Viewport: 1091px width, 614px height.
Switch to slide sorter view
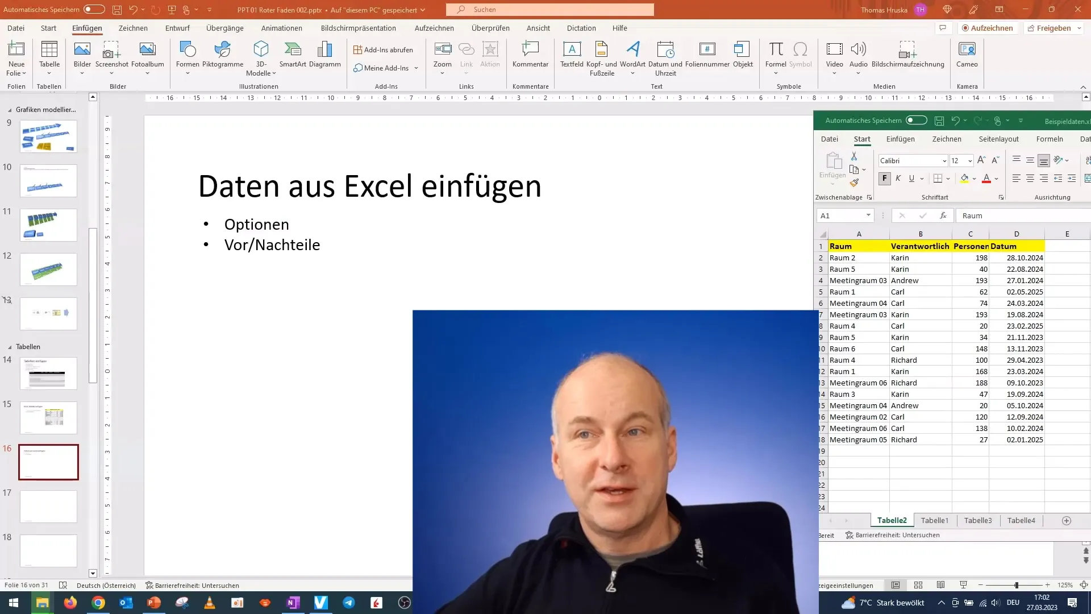coord(918,585)
